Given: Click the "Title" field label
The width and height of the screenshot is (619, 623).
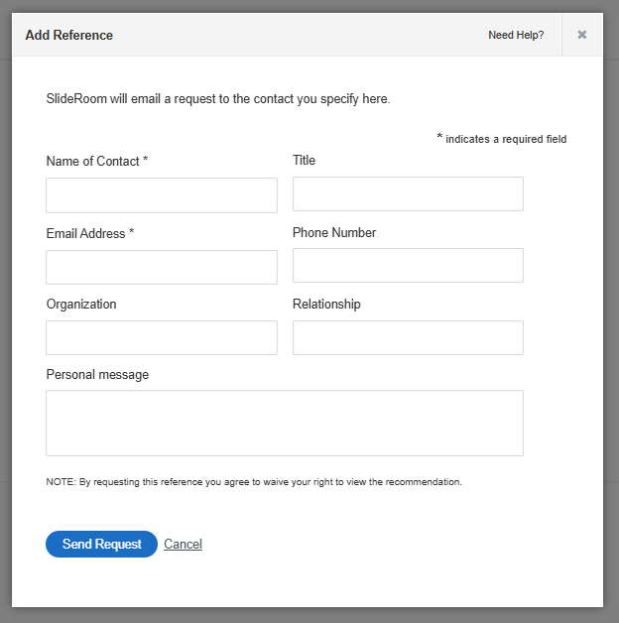Looking at the screenshot, I should coord(304,160).
